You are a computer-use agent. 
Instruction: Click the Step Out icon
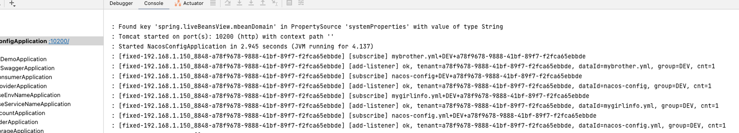[x=263, y=3]
